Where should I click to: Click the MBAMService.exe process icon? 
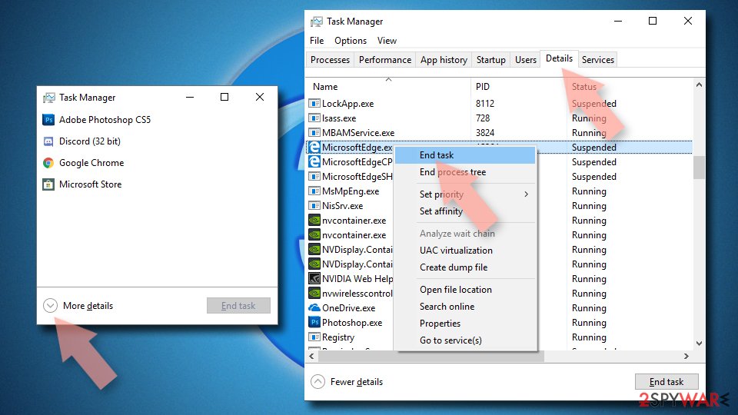pos(314,133)
